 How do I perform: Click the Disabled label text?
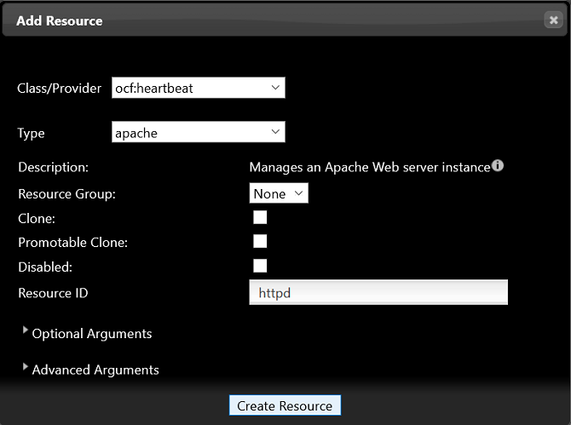pyautogui.click(x=45, y=267)
